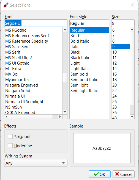139x180 pixels.
Task: Select Nirmala UI font
Action: click(34, 96)
